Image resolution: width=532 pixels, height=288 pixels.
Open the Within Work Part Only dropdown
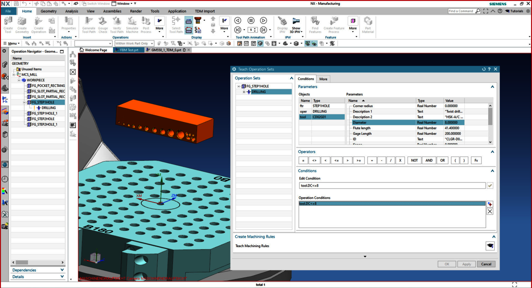pos(135,43)
